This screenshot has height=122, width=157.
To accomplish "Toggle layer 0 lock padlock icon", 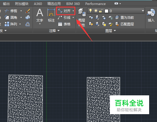I will point(101,11).
